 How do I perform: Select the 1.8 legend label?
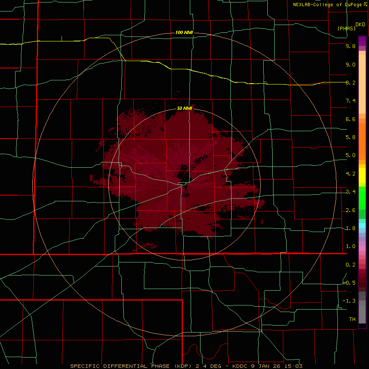coord(351,228)
